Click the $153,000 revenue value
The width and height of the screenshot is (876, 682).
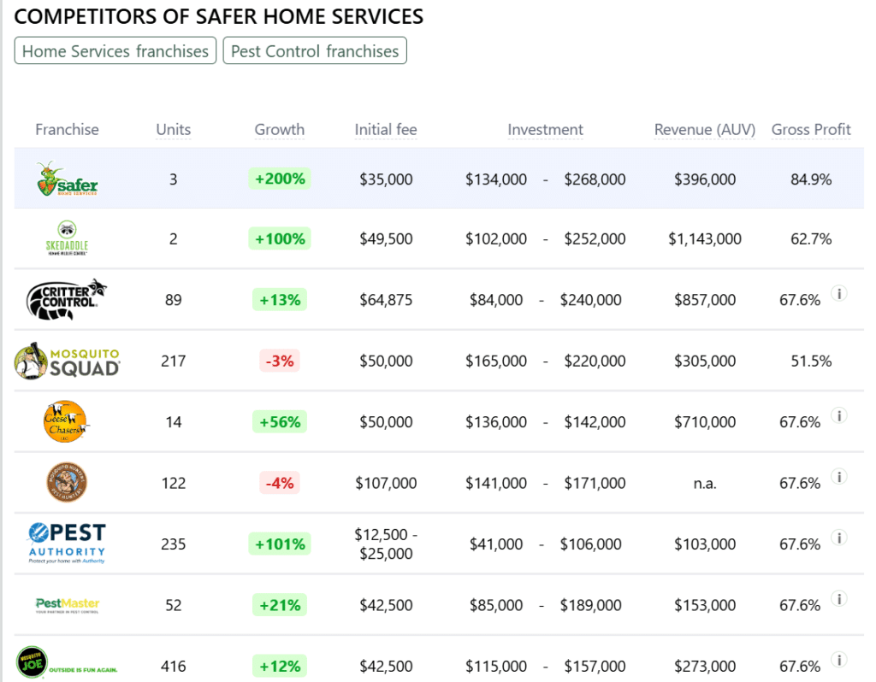click(x=705, y=605)
